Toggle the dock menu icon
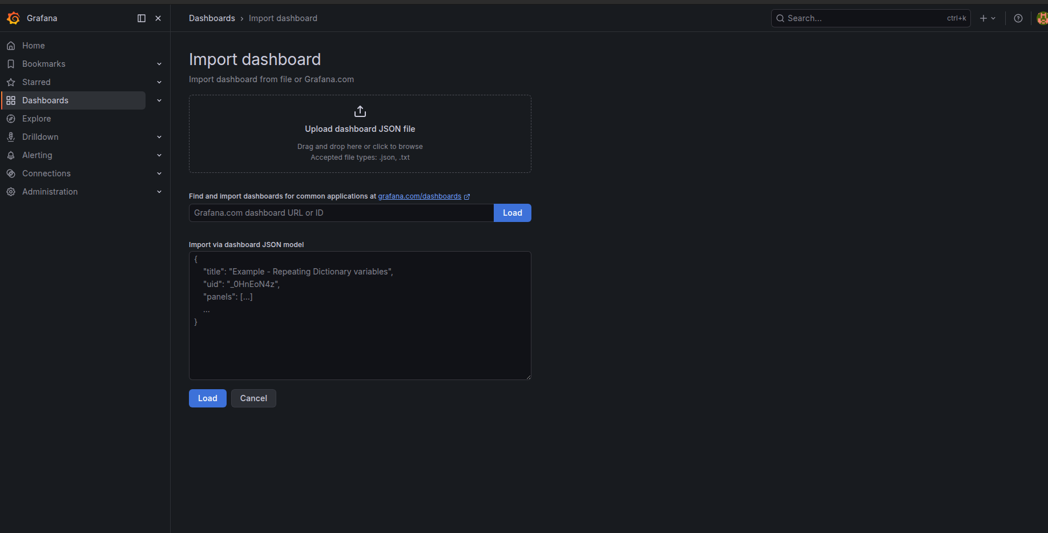Screen dimensions: 1048x533 click(142, 18)
